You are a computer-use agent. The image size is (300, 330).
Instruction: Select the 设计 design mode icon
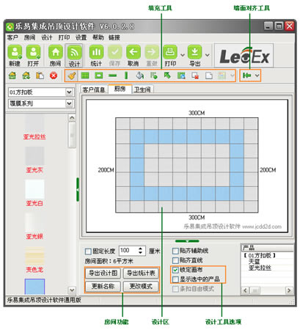point(74,52)
